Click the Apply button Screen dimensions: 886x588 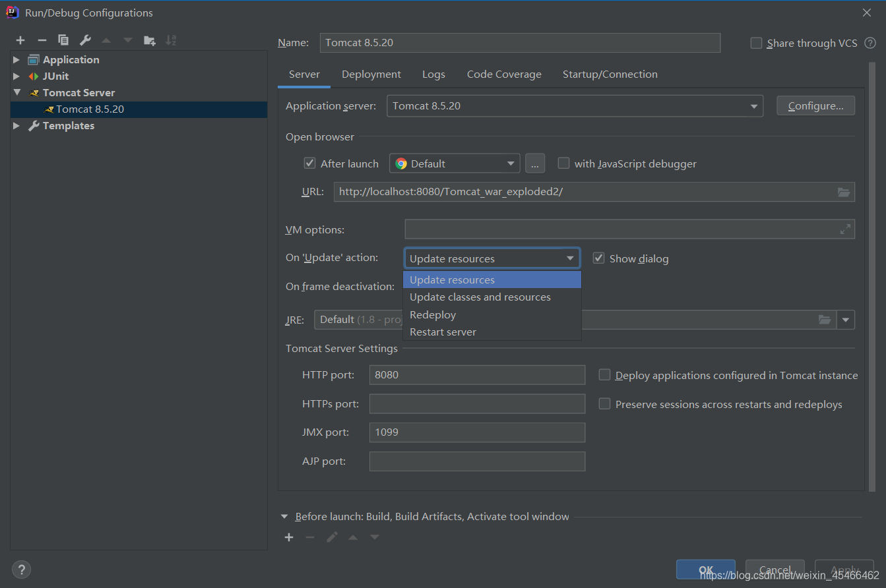click(x=845, y=570)
